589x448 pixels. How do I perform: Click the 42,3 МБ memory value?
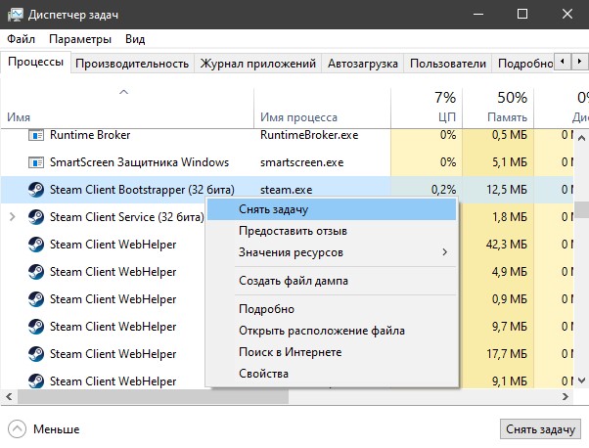click(x=507, y=245)
